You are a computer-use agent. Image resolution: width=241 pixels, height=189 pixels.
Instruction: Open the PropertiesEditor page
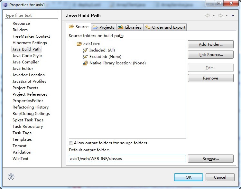(x=28, y=101)
